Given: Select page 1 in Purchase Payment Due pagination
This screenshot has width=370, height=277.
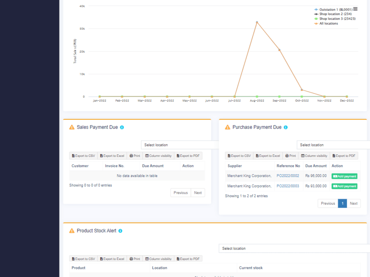Looking at the screenshot, I should (x=342, y=203).
